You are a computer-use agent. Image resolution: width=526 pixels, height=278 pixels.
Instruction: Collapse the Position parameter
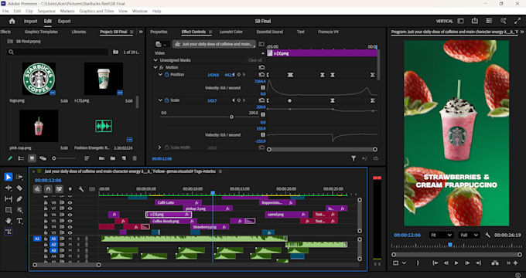coord(160,75)
